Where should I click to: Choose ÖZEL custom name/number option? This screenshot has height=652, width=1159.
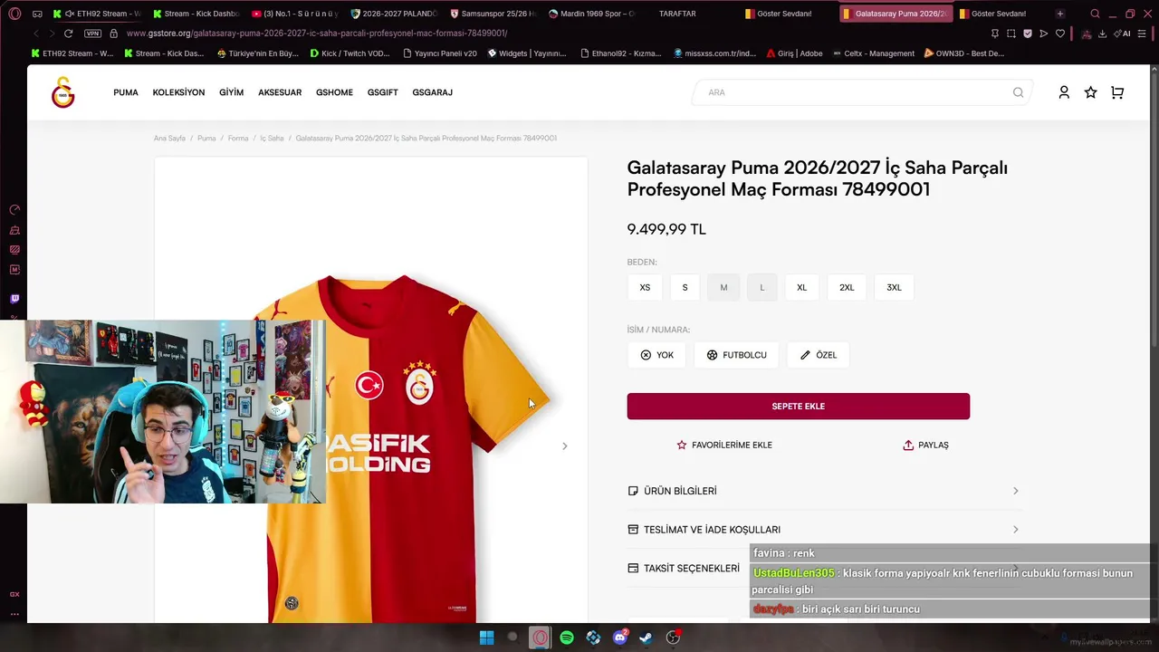point(818,355)
